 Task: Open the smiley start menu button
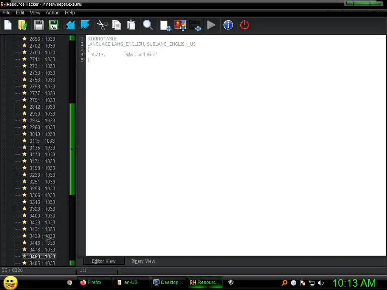(10, 282)
